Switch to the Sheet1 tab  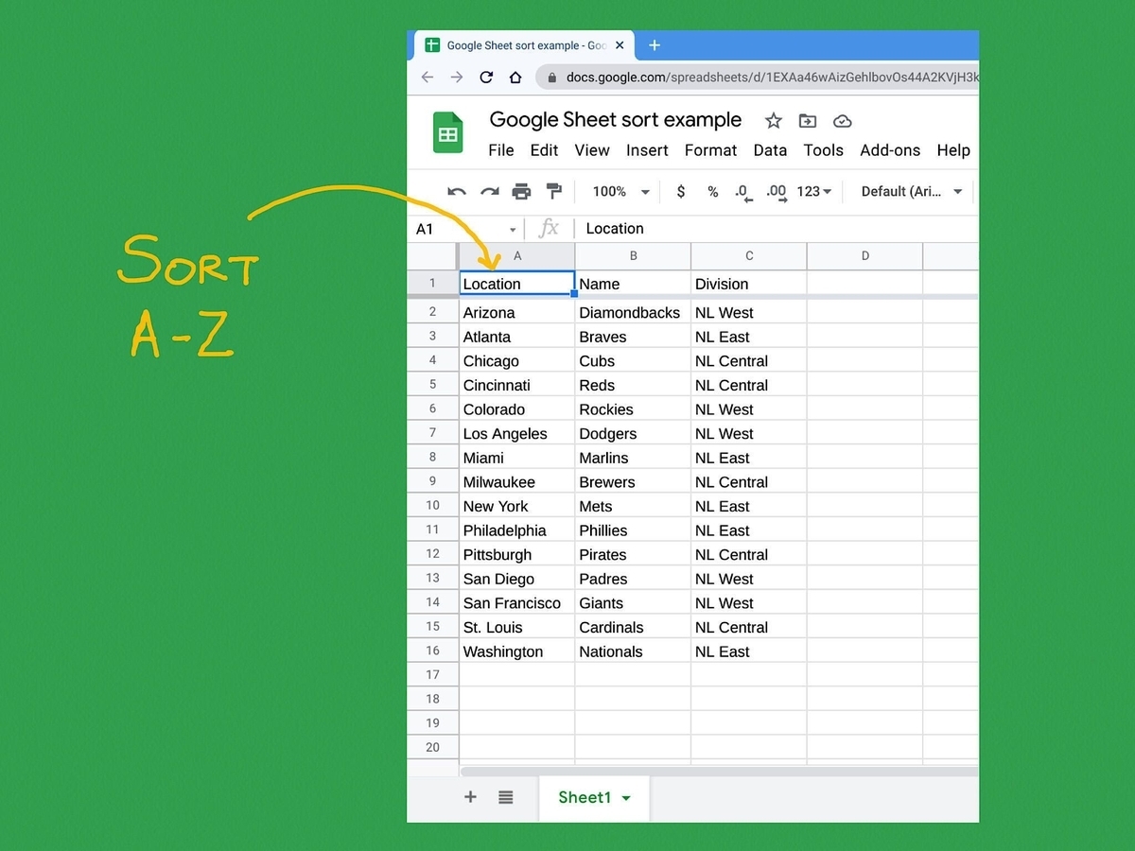coord(586,797)
